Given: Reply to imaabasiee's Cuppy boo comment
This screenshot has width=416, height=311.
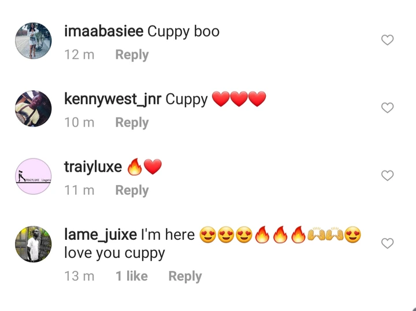Looking at the screenshot, I should click(x=132, y=55).
